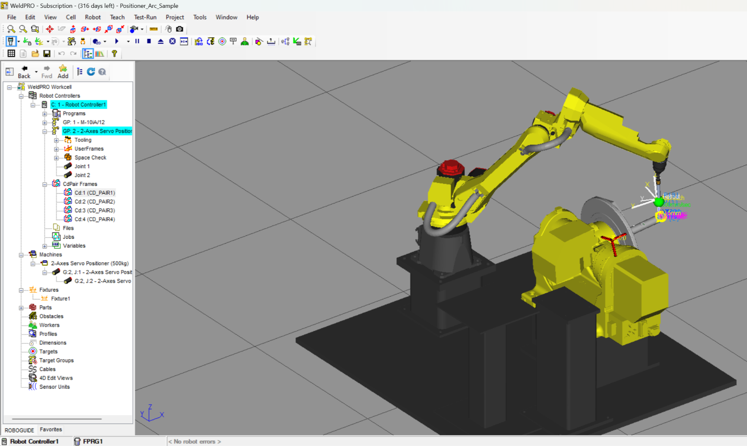Image resolution: width=747 pixels, height=446 pixels.
Task: Pause the running simulation
Action: click(137, 41)
